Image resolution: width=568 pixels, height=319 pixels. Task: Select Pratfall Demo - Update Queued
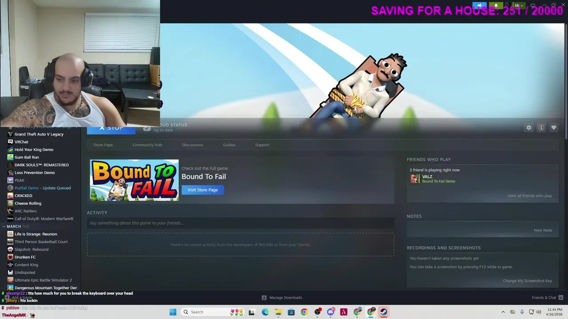coord(43,188)
